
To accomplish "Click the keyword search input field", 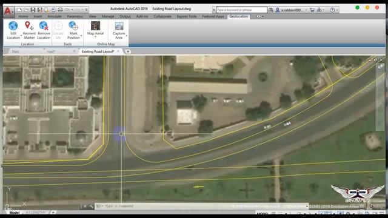I will tap(241, 10).
